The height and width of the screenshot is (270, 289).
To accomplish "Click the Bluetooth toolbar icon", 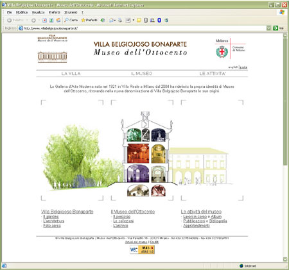I will point(159,21).
